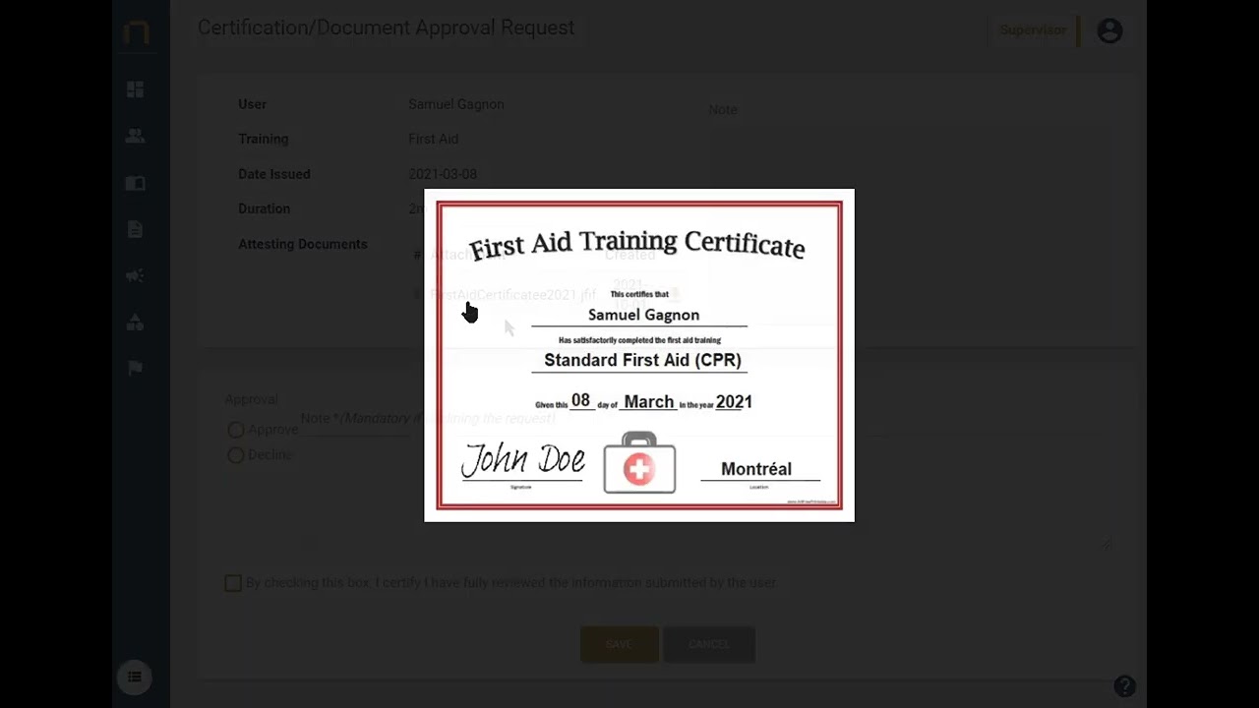This screenshot has width=1259, height=708.
Task: Open the user account profile icon
Action: [1109, 30]
